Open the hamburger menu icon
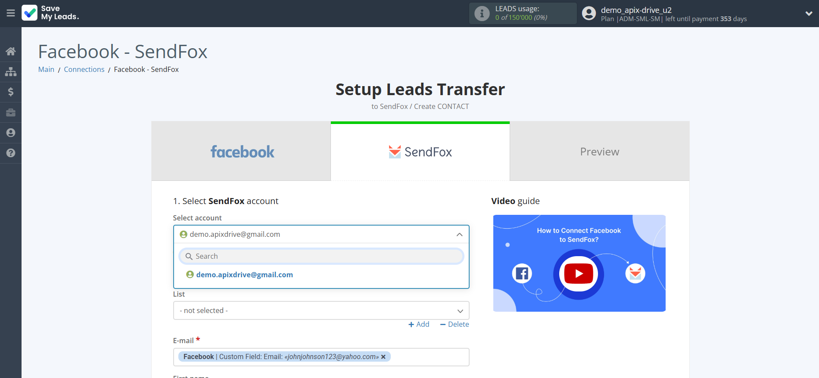Viewport: 819px width, 378px height. (11, 13)
